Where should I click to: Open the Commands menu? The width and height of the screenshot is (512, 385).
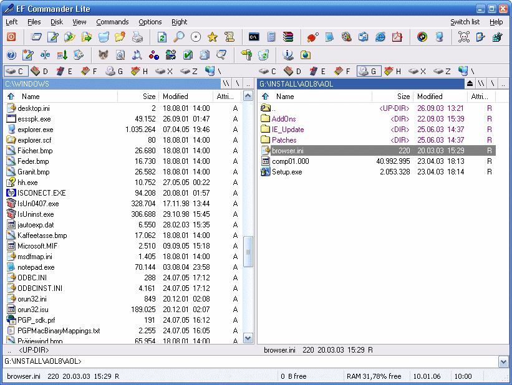click(x=112, y=22)
